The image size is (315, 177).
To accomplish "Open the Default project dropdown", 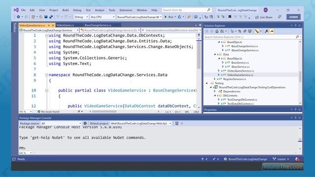I will pos(141,123).
